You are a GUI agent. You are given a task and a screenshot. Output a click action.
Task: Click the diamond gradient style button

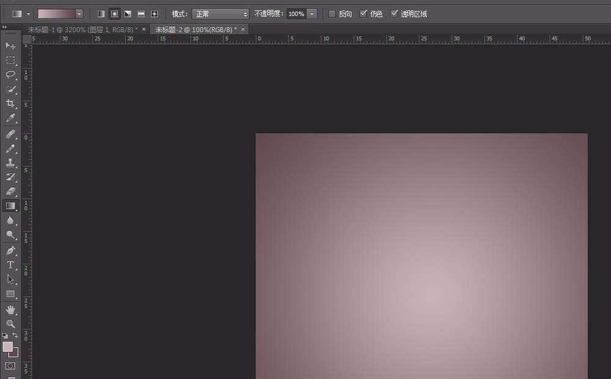point(154,13)
